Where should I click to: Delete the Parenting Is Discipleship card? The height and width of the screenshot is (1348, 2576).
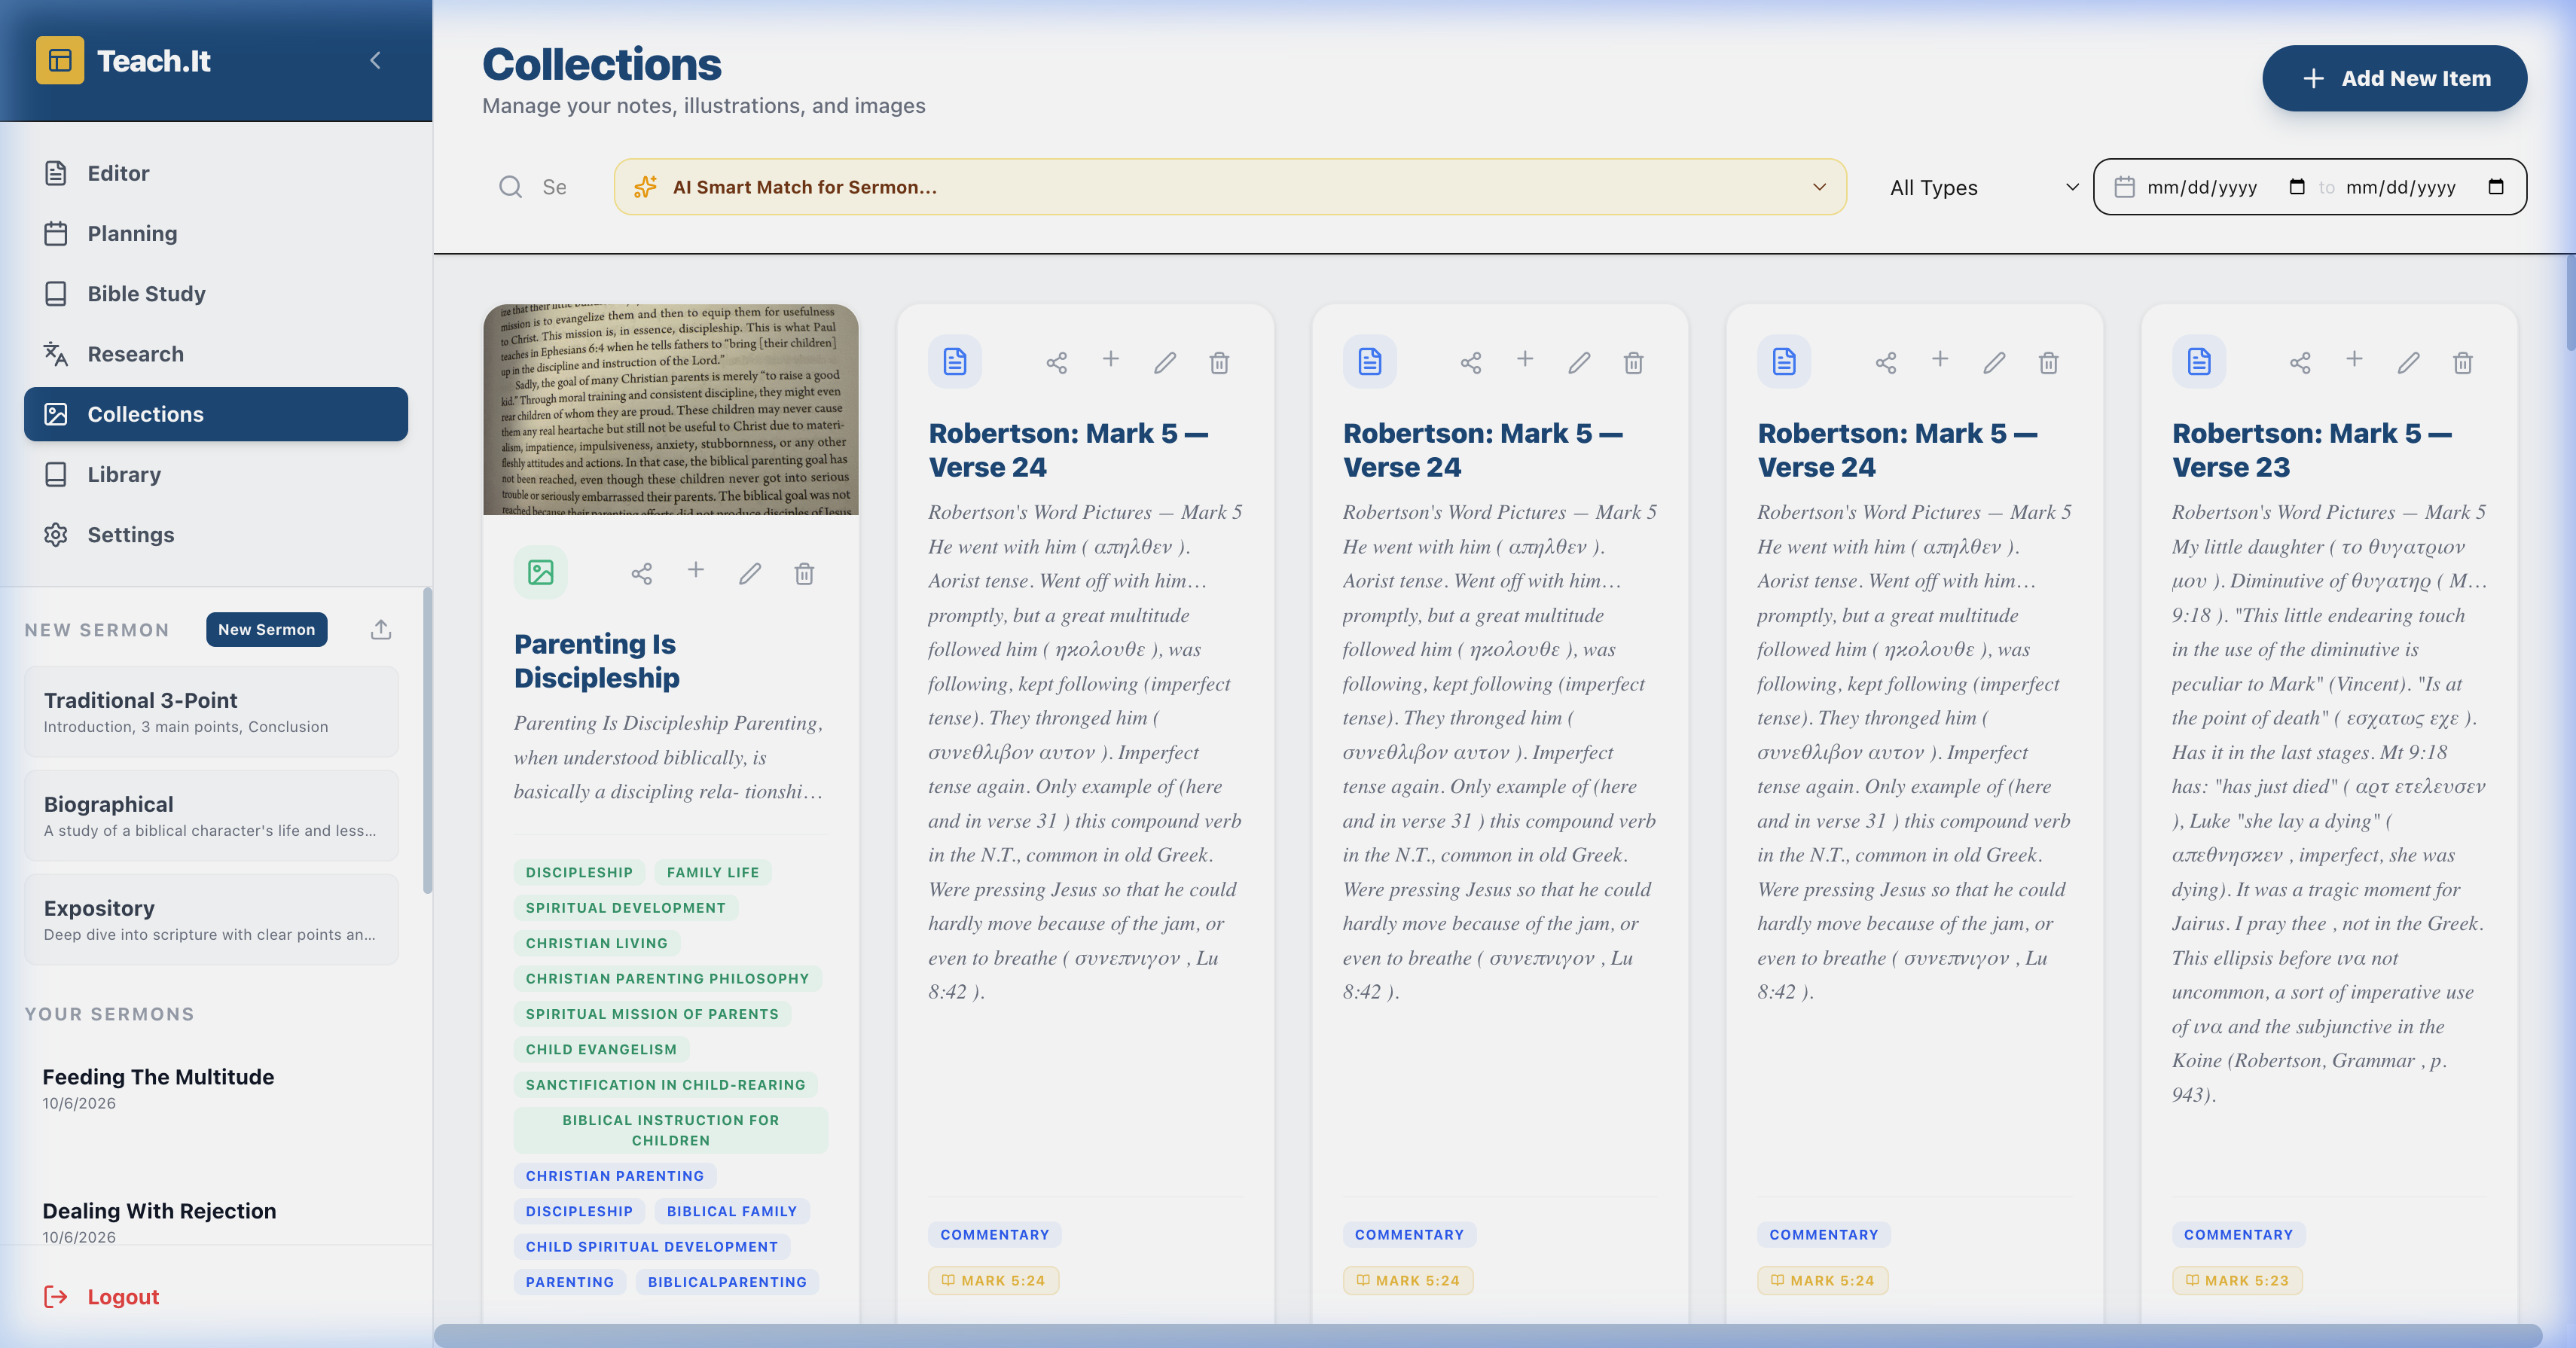[804, 573]
